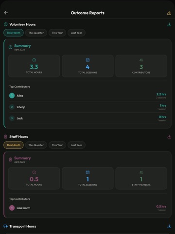175x234 pixels.
Task: Click the Outcome Reports page title
Action: pyautogui.click(x=87, y=13)
